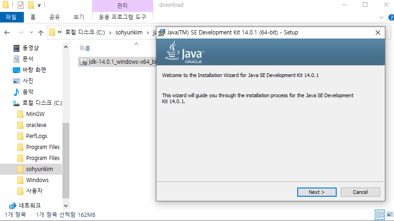Open the sohyunkim folder in tree
Image resolution: width=394 pixels, height=221 pixels.
(x=39, y=169)
